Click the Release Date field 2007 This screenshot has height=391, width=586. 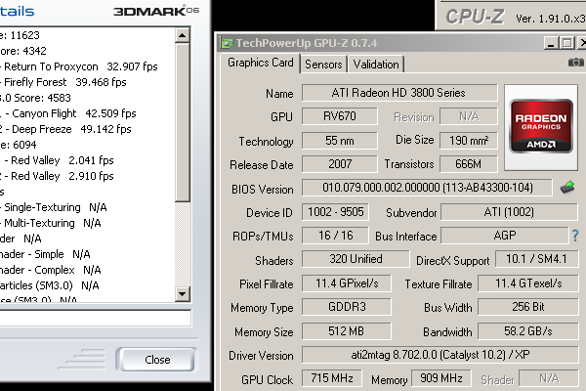[x=339, y=164]
